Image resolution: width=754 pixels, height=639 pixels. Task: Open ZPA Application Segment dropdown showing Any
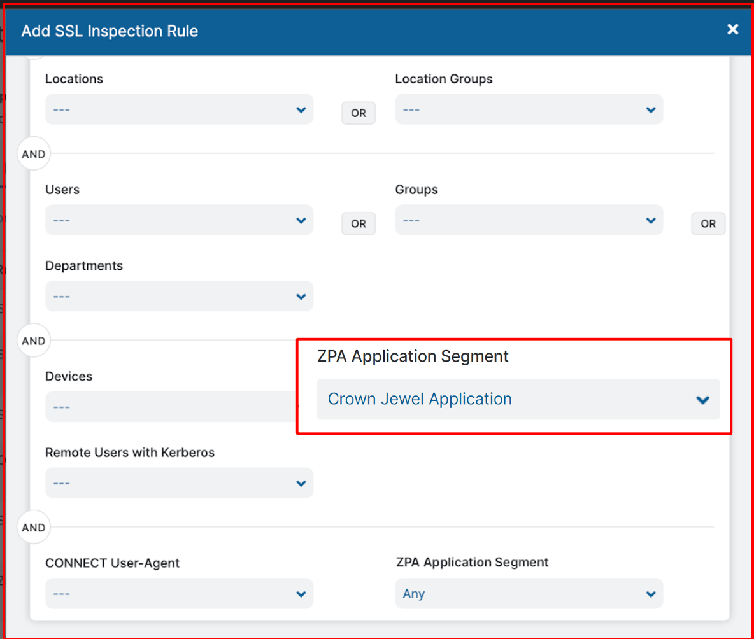tap(529, 594)
